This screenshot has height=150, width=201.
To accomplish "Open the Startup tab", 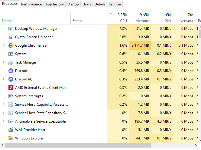I will pyautogui.click(x=73, y=4).
